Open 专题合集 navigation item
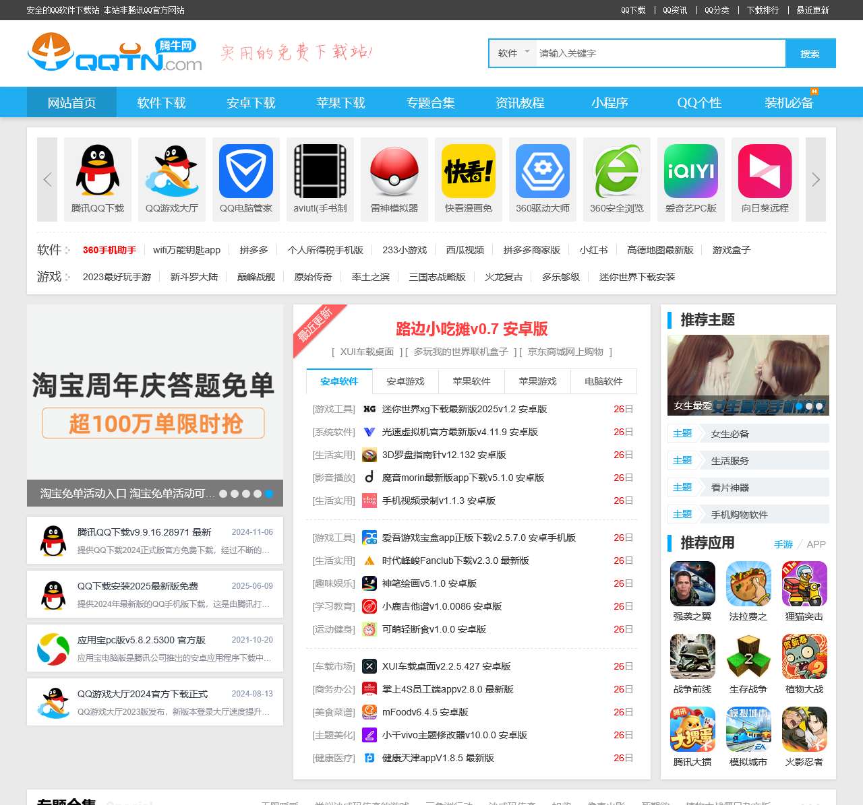 click(430, 102)
